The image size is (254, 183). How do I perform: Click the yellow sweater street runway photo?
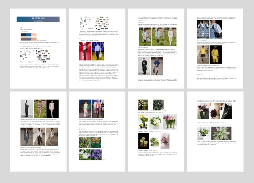[203, 54]
